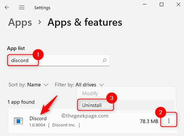Click the Settings title text
Screen dimensions: 184x136
click(42, 8)
